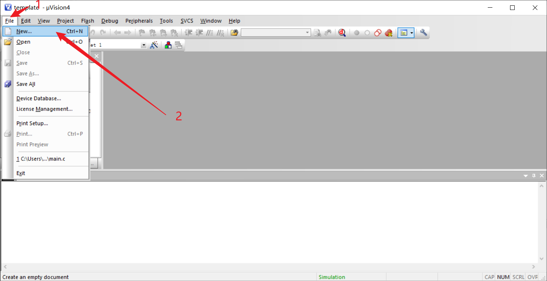Toggle bookmark on the current line
Screen dimensions: 547x281
point(142,33)
